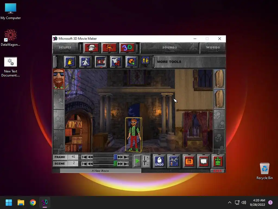Launch Google Chrome from the taskbar
The image size is (278, 209).
(x=33, y=202)
